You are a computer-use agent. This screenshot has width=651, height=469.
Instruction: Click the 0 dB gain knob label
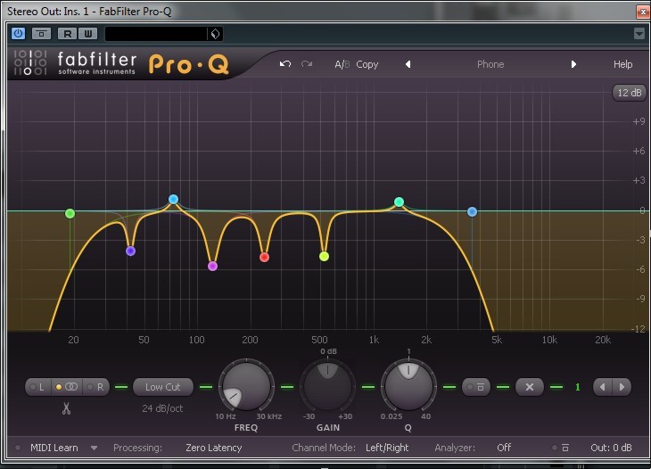pyautogui.click(x=328, y=351)
